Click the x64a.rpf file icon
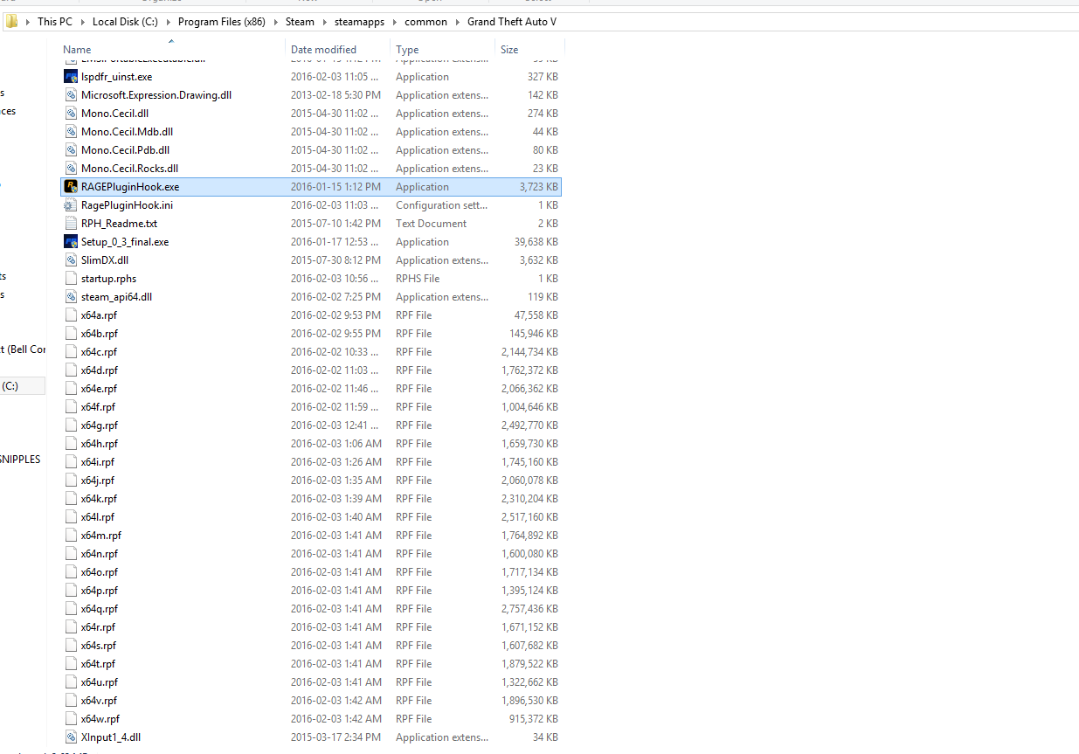1079x754 pixels. [72, 315]
